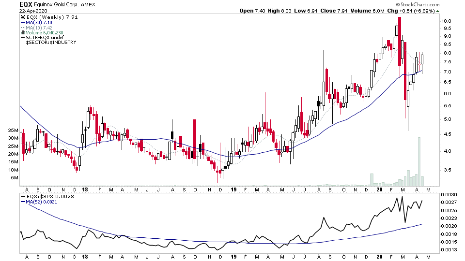Click the EQX:$SPX 0.0028 legend entry
This screenshot has height=261, width=465.
click(50, 197)
